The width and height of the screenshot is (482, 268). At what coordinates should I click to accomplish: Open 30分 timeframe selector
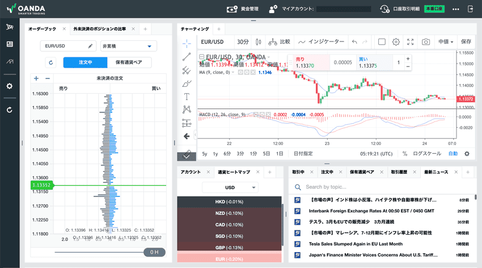pos(243,42)
